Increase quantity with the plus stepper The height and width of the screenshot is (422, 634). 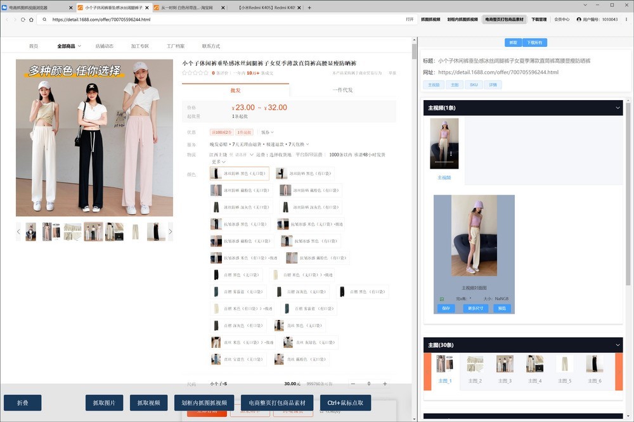pos(385,384)
